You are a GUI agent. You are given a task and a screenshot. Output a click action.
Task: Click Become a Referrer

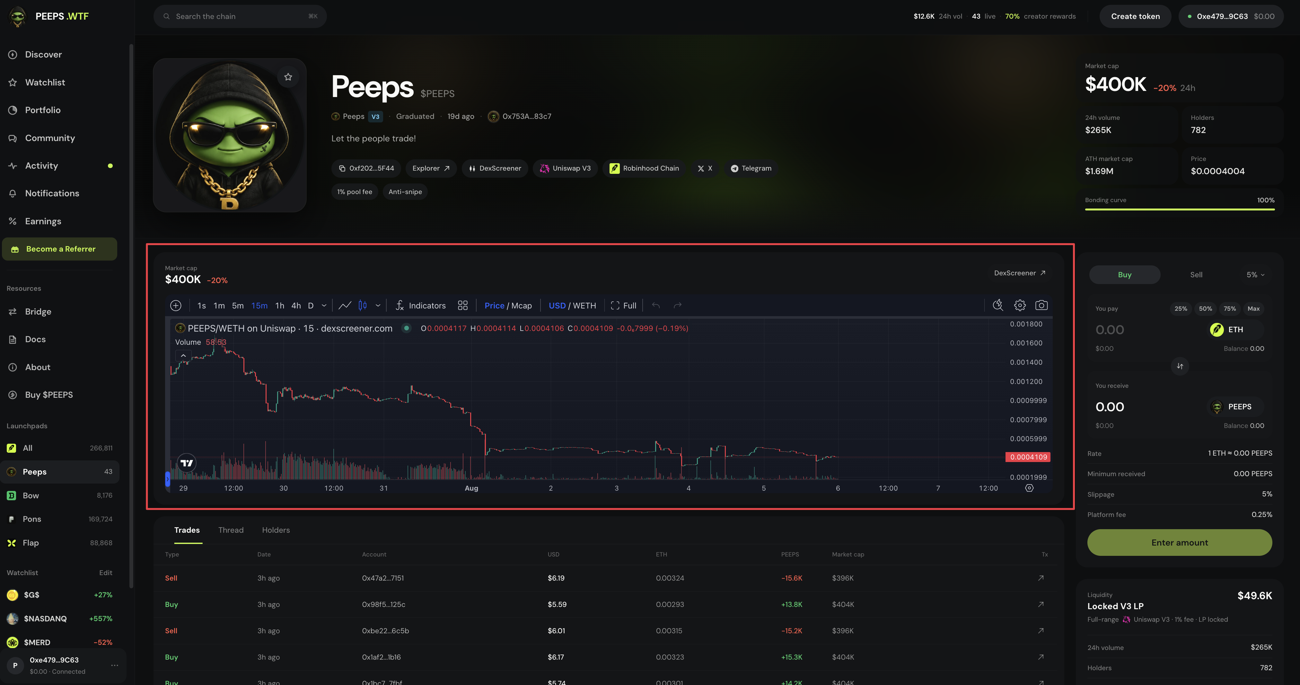(x=59, y=249)
